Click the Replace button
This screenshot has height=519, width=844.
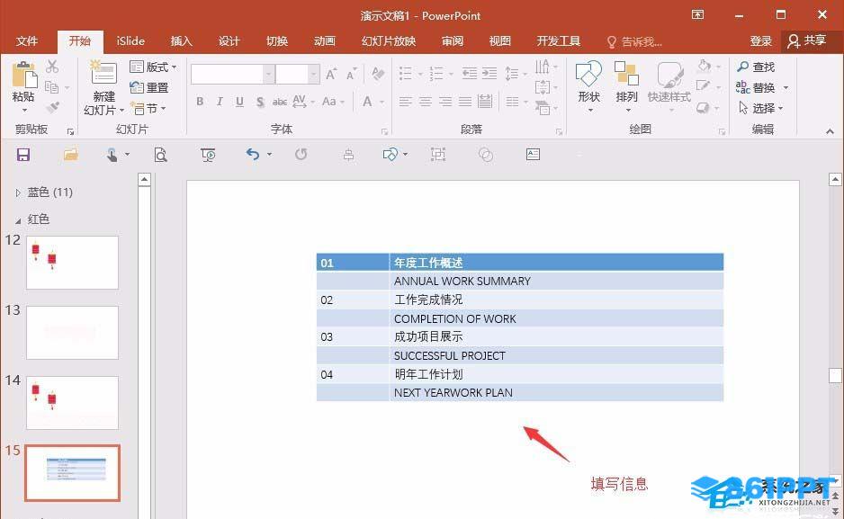(756, 87)
